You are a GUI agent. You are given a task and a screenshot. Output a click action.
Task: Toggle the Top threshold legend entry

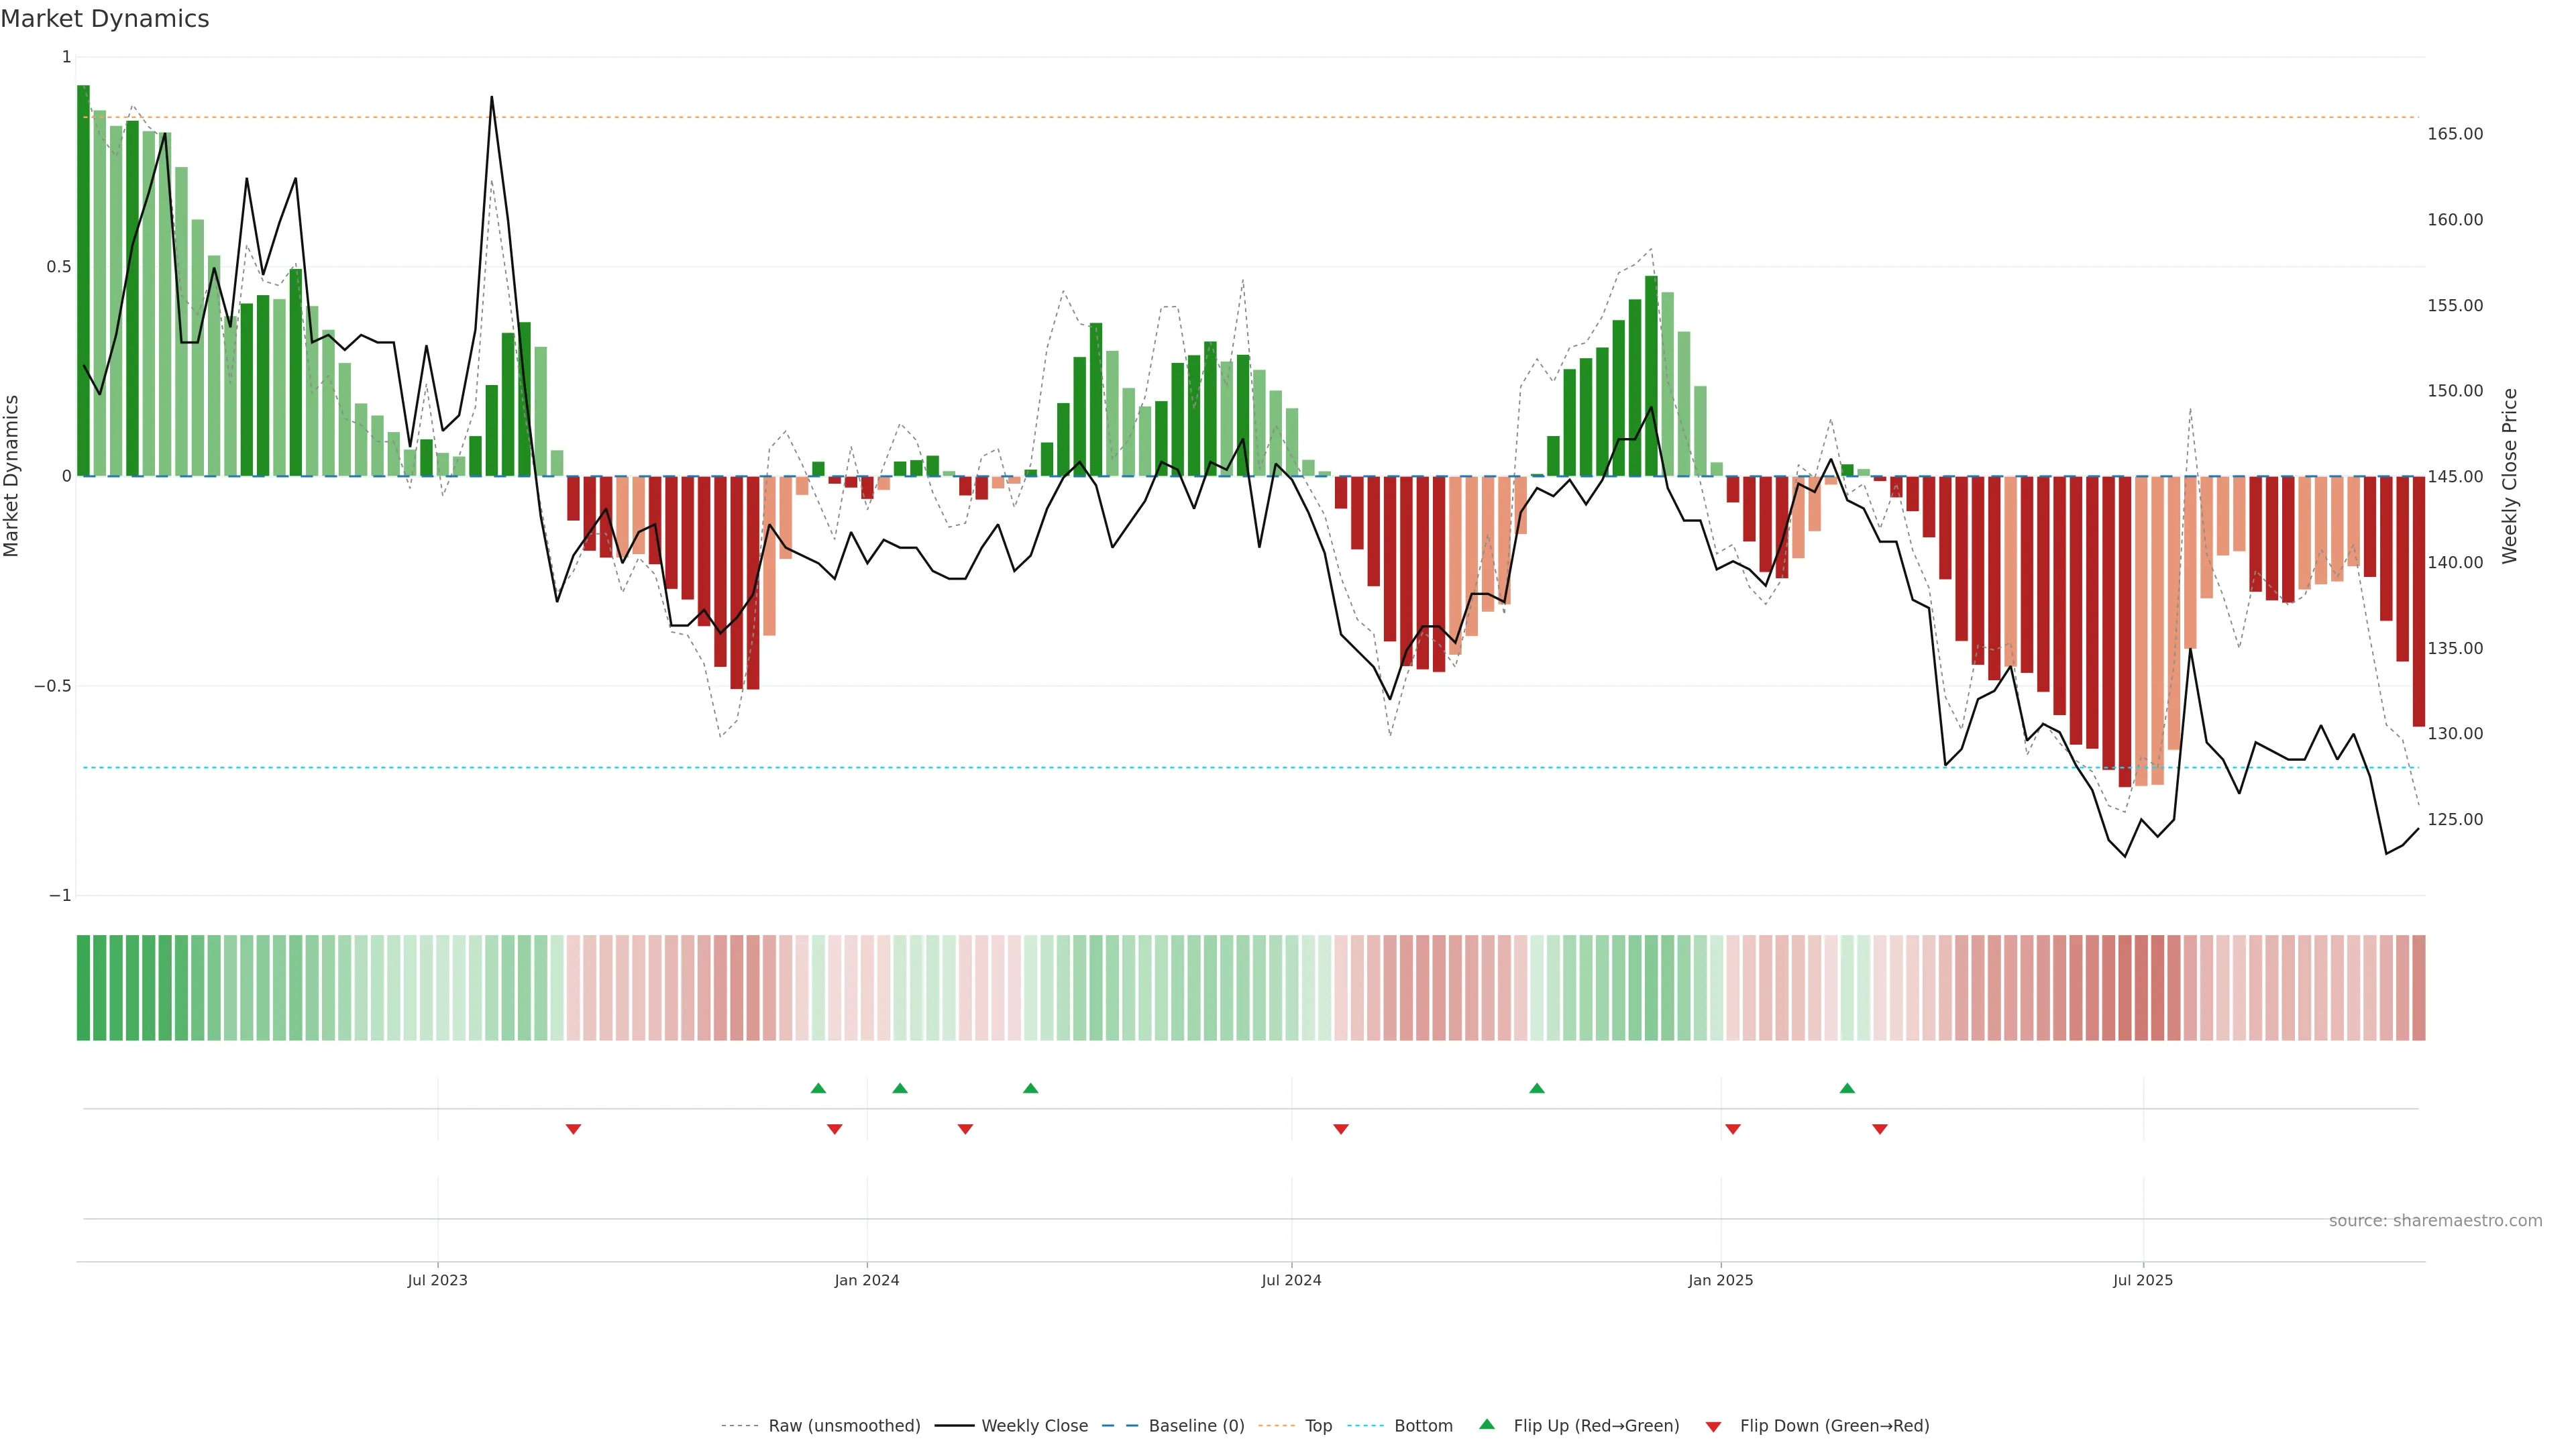click(1318, 1426)
